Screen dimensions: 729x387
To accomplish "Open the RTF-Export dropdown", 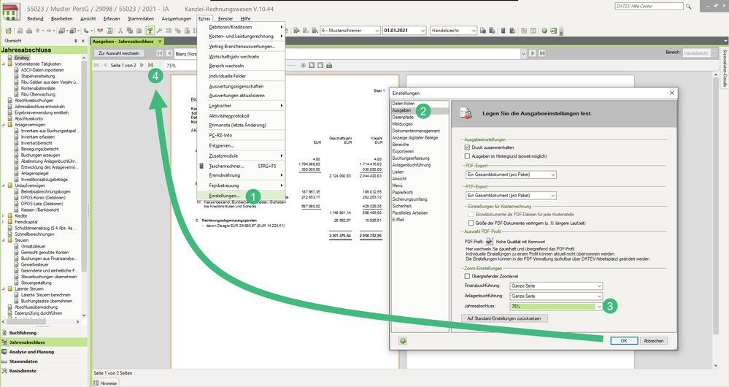I will pyautogui.click(x=511, y=196).
